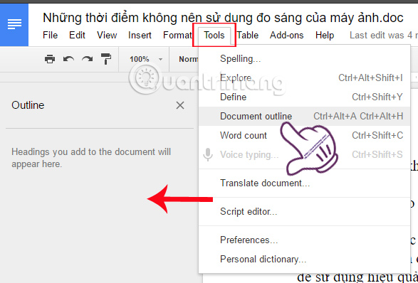Screen dimensions: 418x283
Task: Click the Redo arrow icon
Action: pos(87,59)
